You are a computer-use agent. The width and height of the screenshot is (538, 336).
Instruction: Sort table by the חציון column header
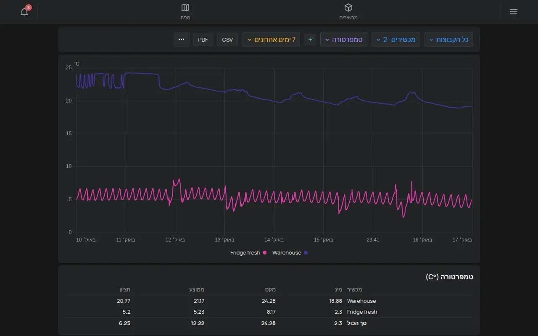click(x=124, y=289)
